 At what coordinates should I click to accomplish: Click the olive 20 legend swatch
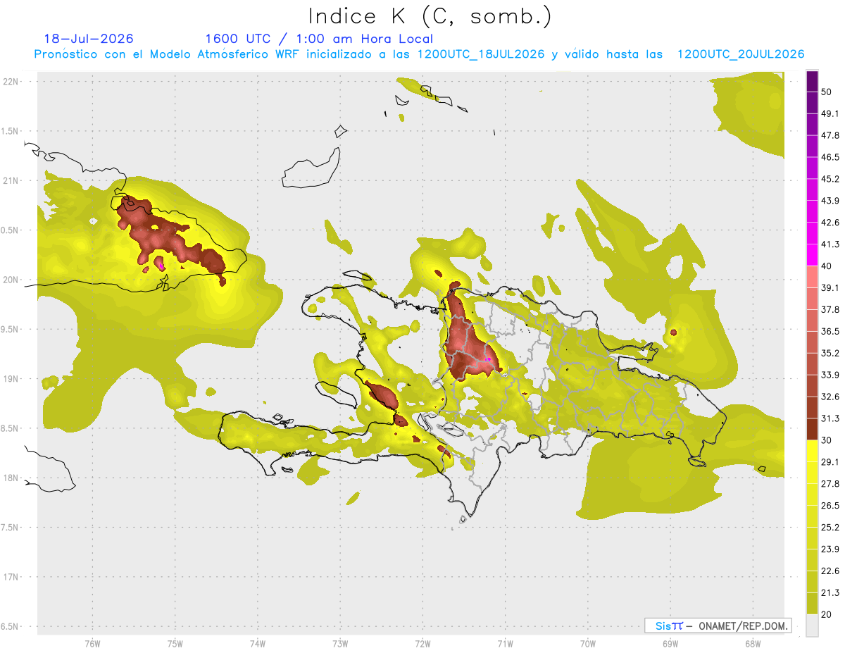pyautogui.click(x=812, y=603)
